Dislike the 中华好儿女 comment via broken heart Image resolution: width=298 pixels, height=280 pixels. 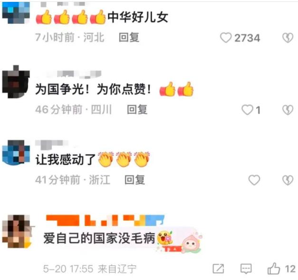coord(288,38)
